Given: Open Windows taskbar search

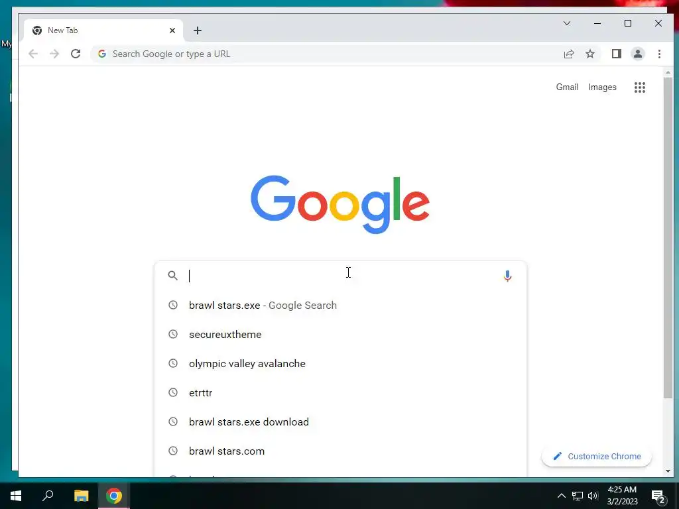Looking at the screenshot, I should coord(48,495).
